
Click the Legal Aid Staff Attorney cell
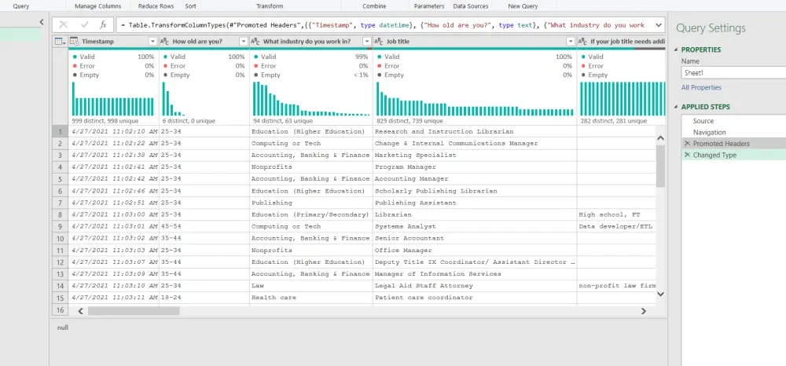point(475,285)
